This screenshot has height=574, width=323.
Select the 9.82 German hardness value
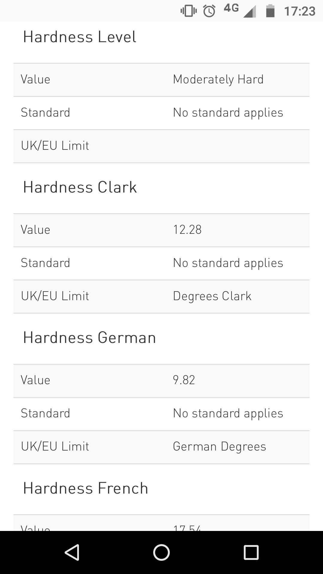point(184,380)
